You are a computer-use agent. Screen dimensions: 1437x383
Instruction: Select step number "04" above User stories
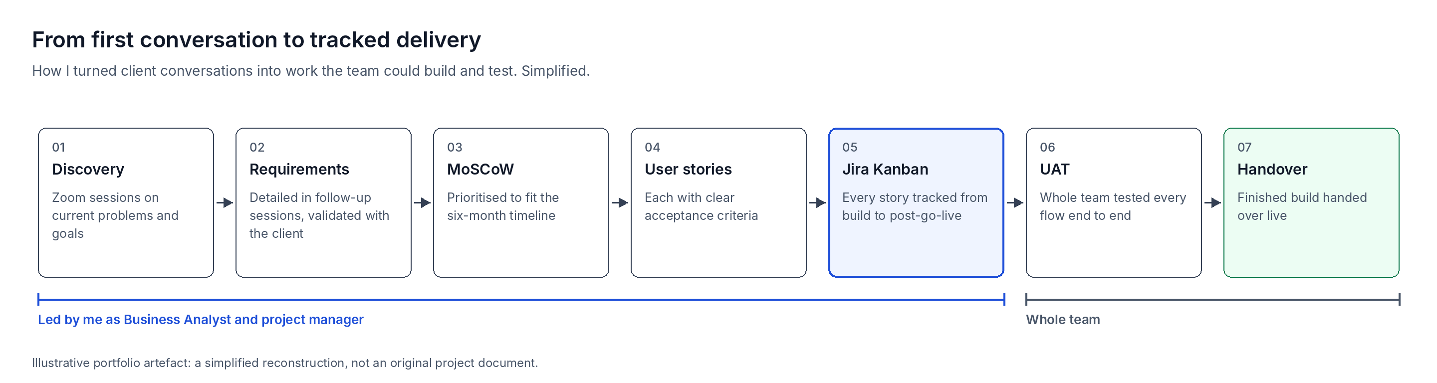[652, 147]
